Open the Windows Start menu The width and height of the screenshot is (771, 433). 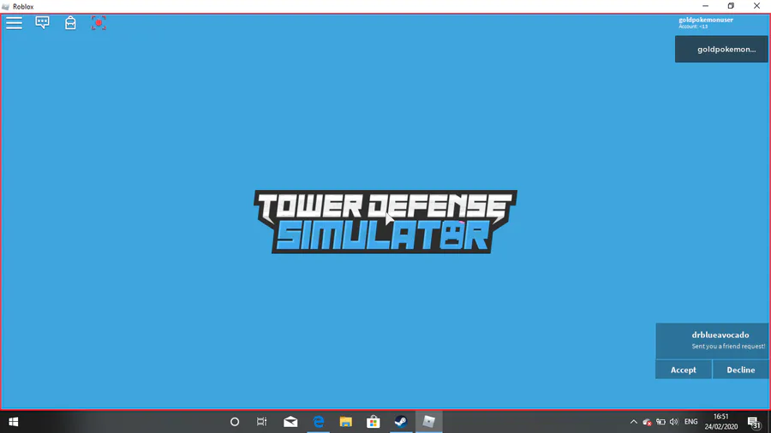13,422
